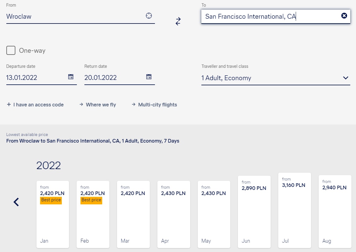The width and height of the screenshot is (356, 252).
Task: Click the plus icon beside access code
Action: (x=9, y=104)
